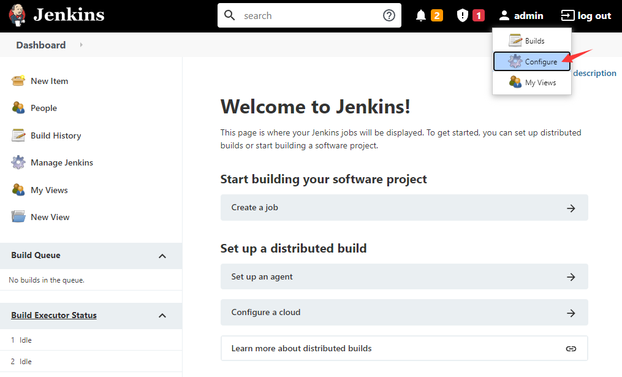Screen dimensions: 622x377
Task: Select Configure in the admin menu
Action: click(x=532, y=61)
